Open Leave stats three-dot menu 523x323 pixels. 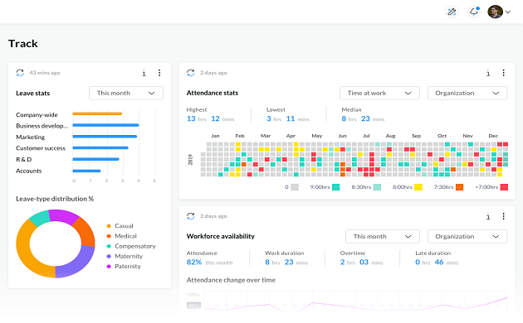(159, 73)
